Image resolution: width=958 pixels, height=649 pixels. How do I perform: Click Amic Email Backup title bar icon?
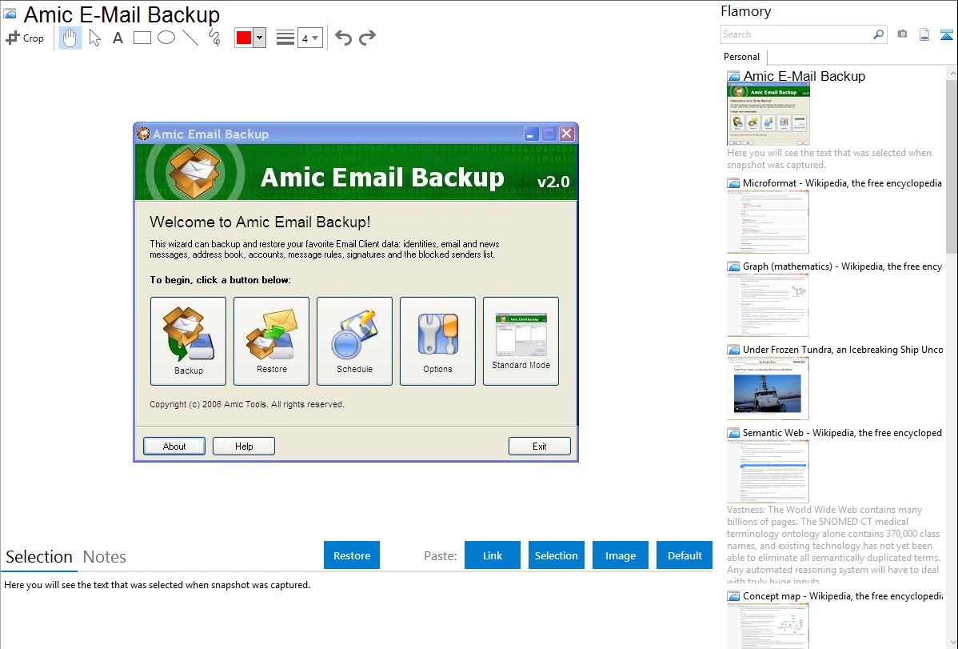coord(143,134)
